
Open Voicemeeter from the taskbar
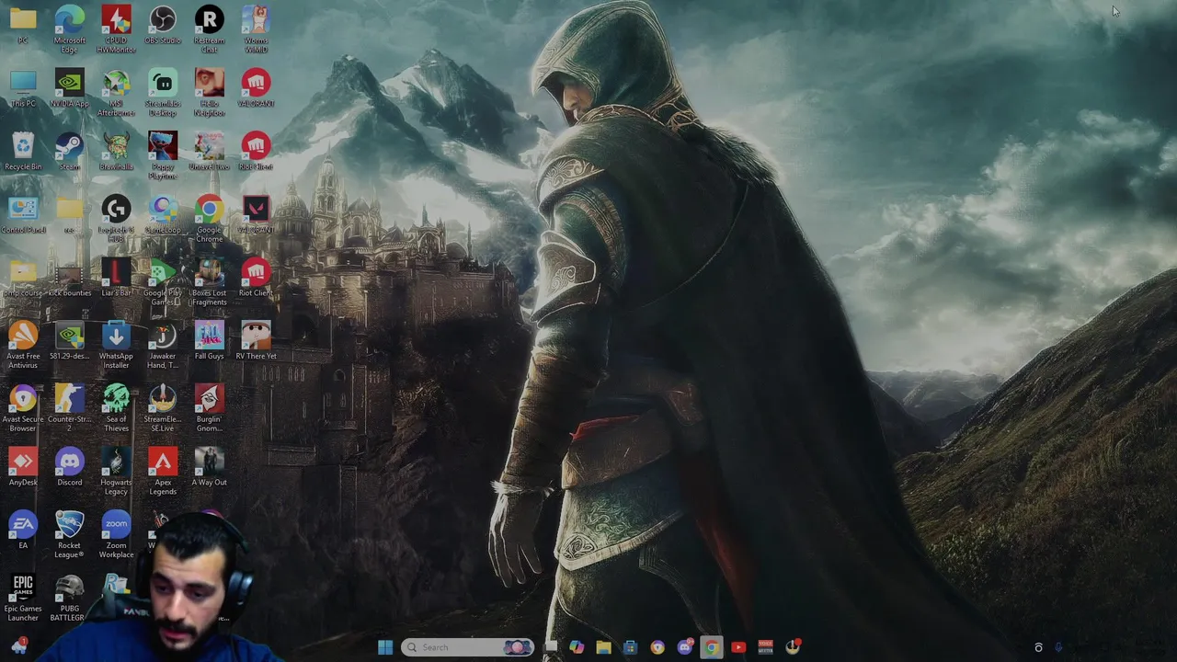pyautogui.click(x=765, y=647)
